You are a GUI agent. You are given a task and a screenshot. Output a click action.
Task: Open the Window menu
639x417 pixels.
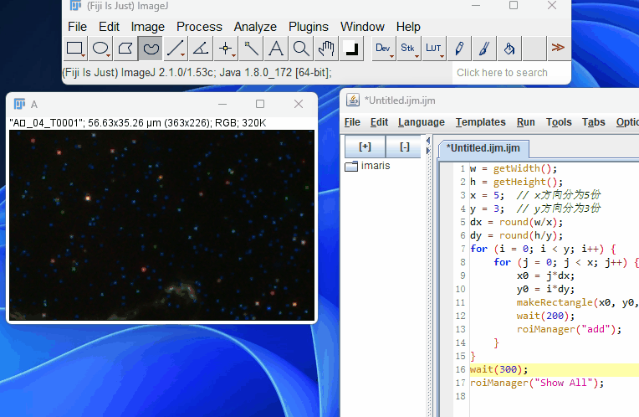362,27
